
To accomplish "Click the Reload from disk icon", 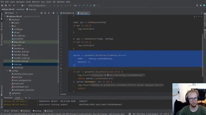I will [x=9, y=5].
